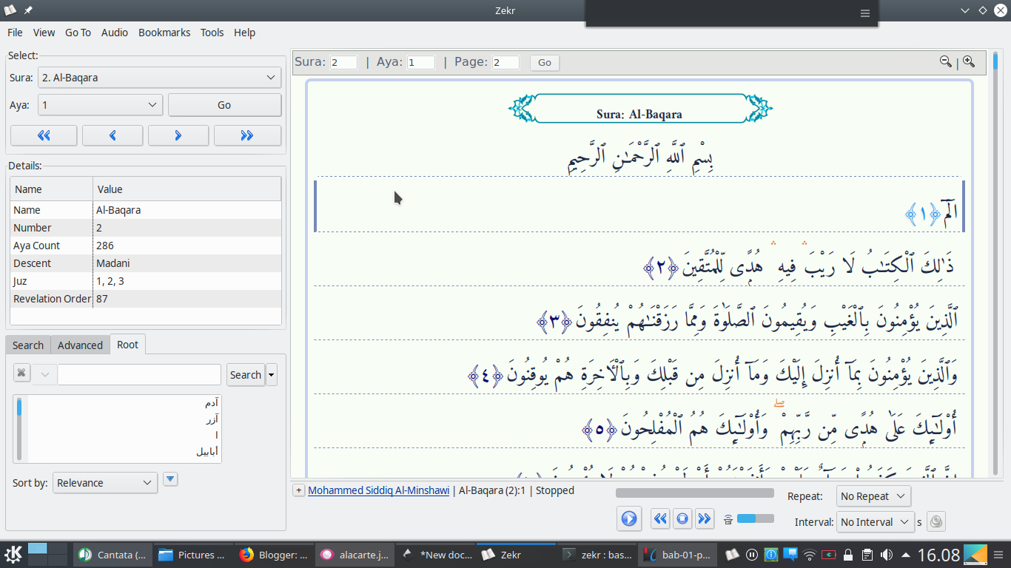Viewport: 1011px width, 568px height.
Task: Go to next aya with single-right arrow
Action: [x=178, y=135]
